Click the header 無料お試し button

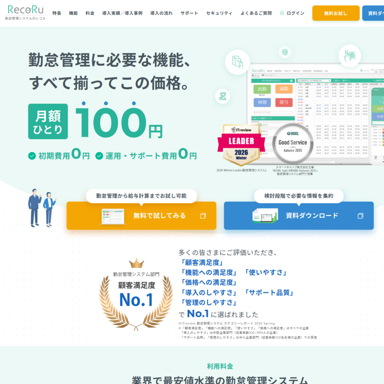336,13
